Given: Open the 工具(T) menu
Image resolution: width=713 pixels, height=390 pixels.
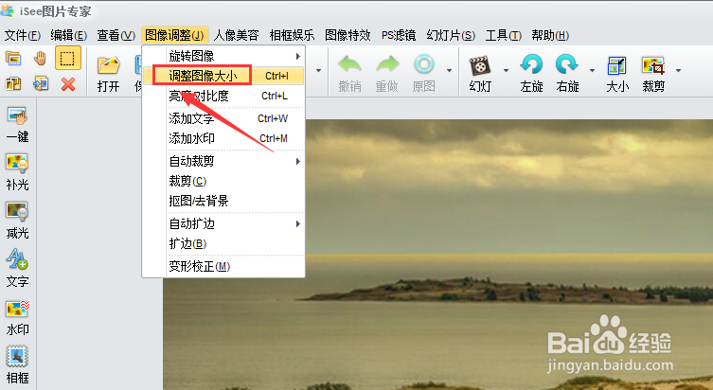Looking at the screenshot, I should pyautogui.click(x=504, y=35).
